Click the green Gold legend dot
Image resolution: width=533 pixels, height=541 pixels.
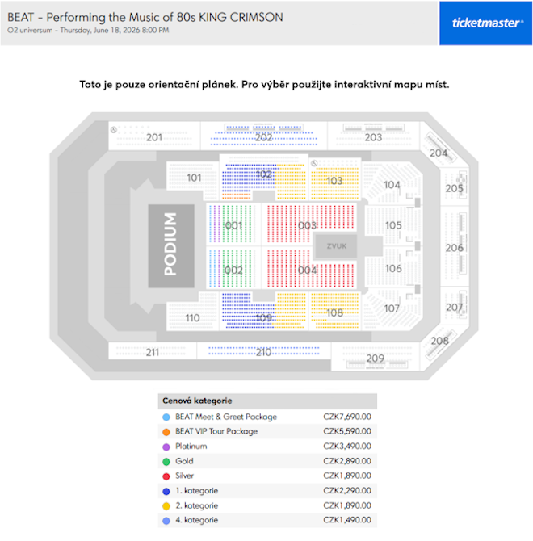coord(166,461)
